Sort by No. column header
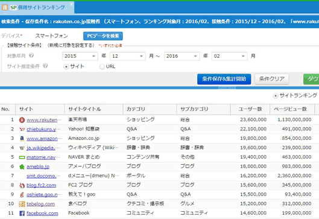This screenshot has height=219, width=319. coord(7,110)
